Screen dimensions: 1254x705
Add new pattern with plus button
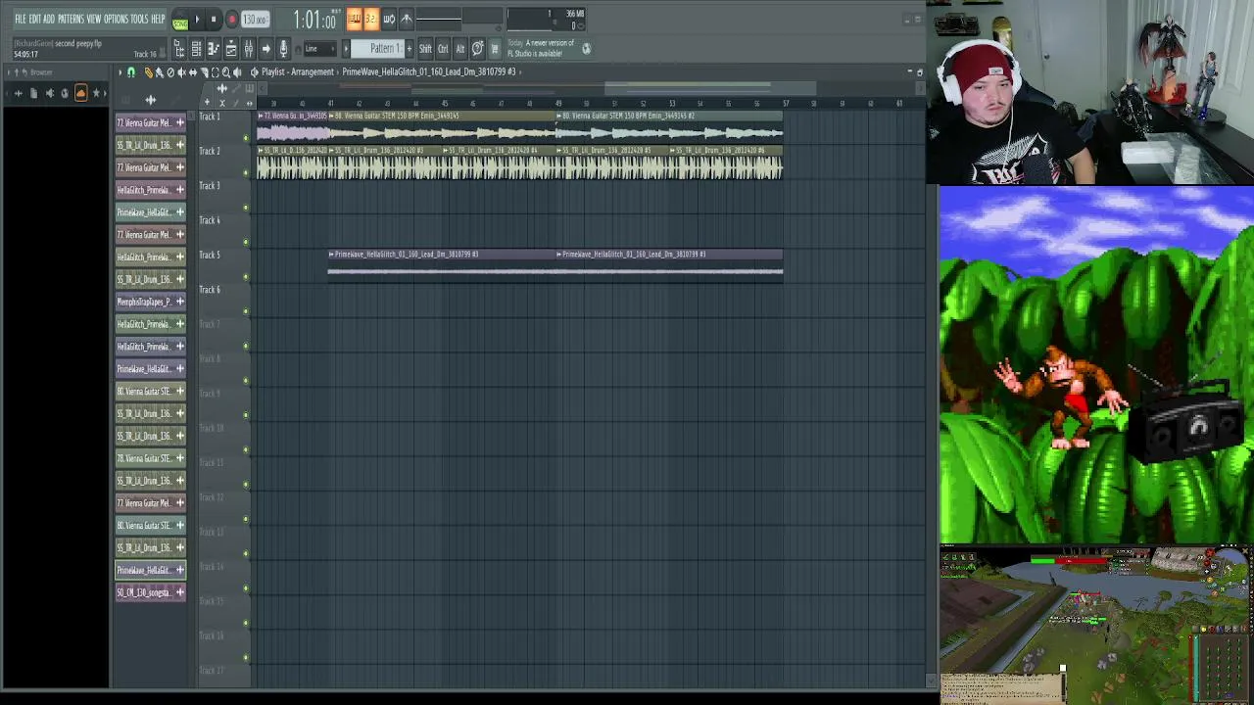pos(410,49)
